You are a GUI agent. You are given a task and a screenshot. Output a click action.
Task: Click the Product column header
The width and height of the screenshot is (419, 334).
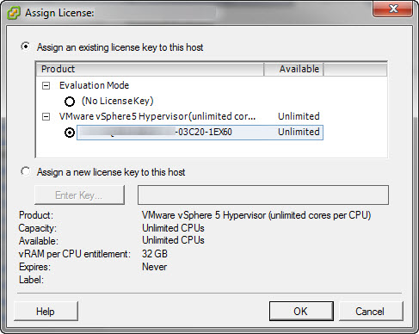coord(150,69)
